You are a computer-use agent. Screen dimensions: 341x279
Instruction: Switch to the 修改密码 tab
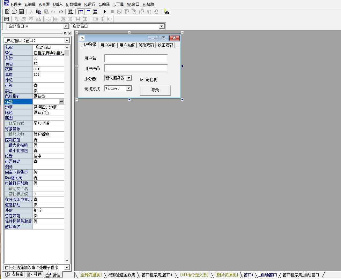coord(146,45)
